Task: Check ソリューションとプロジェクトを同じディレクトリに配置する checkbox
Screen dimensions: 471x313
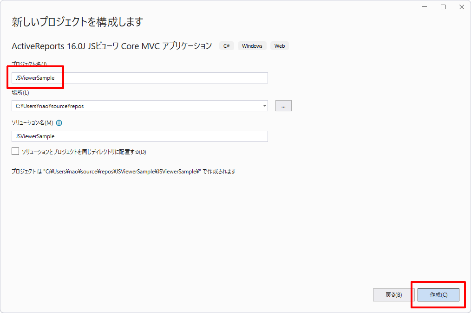Action: [x=15, y=152]
